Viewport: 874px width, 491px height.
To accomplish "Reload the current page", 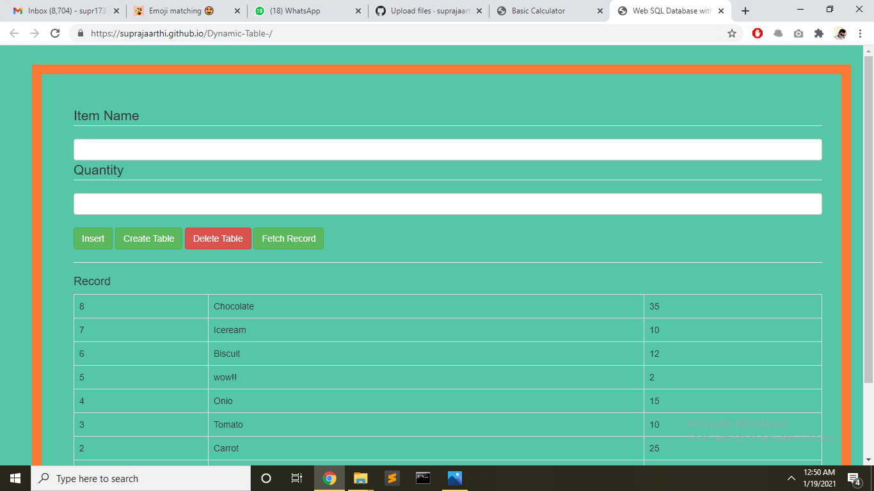I will [x=55, y=33].
